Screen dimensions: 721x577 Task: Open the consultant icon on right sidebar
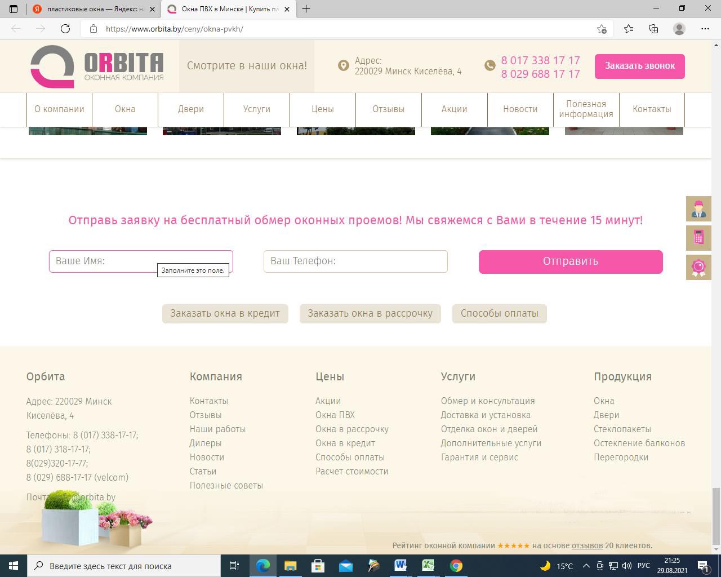coord(698,209)
